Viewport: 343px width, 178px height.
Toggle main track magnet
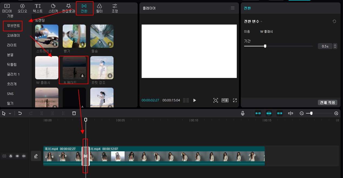click(258, 113)
